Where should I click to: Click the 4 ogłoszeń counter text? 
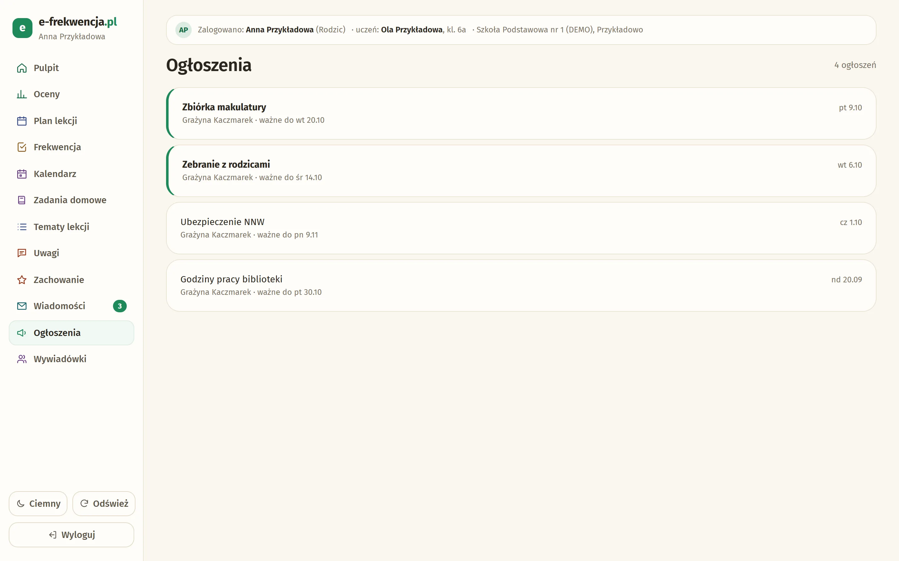click(x=855, y=65)
